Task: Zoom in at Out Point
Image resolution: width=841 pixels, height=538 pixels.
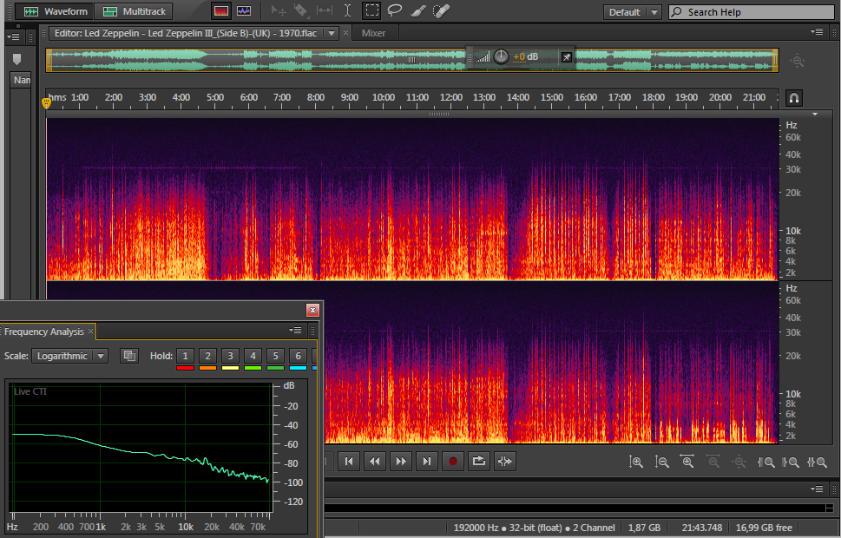Action: (792, 462)
